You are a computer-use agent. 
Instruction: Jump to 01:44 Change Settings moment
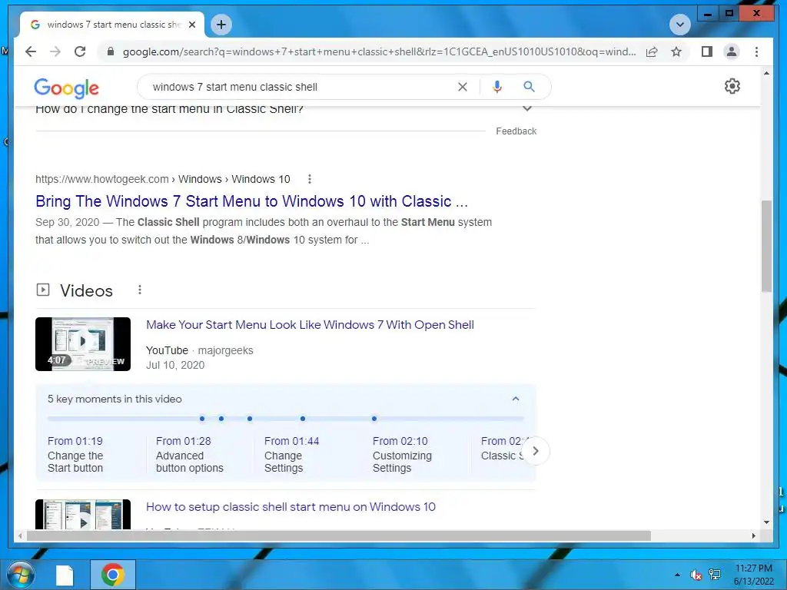[x=291, y=455]
